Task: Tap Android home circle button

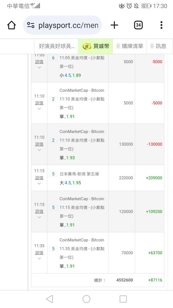Action: [86, 299]
